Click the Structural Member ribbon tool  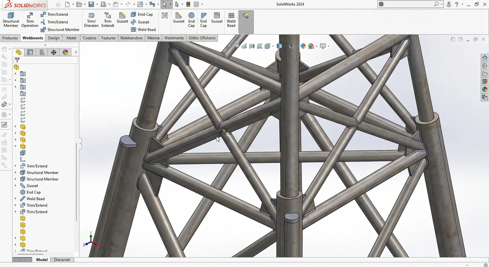pyautogui.click(x=11, y=20)
